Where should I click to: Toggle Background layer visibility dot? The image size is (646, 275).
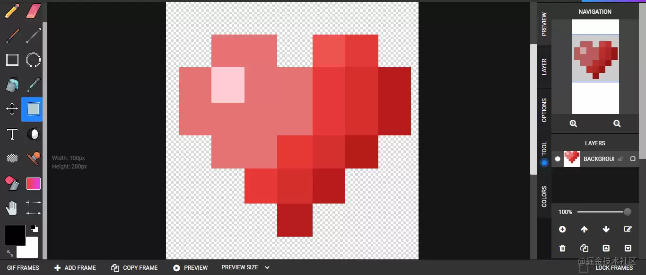pyautogui.click(x=558, y=159)
